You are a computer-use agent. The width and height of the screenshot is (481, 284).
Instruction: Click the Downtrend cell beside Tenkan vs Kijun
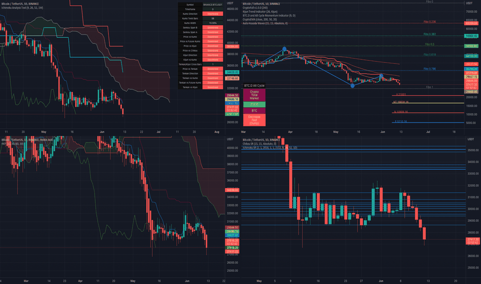tap(213, 87)
